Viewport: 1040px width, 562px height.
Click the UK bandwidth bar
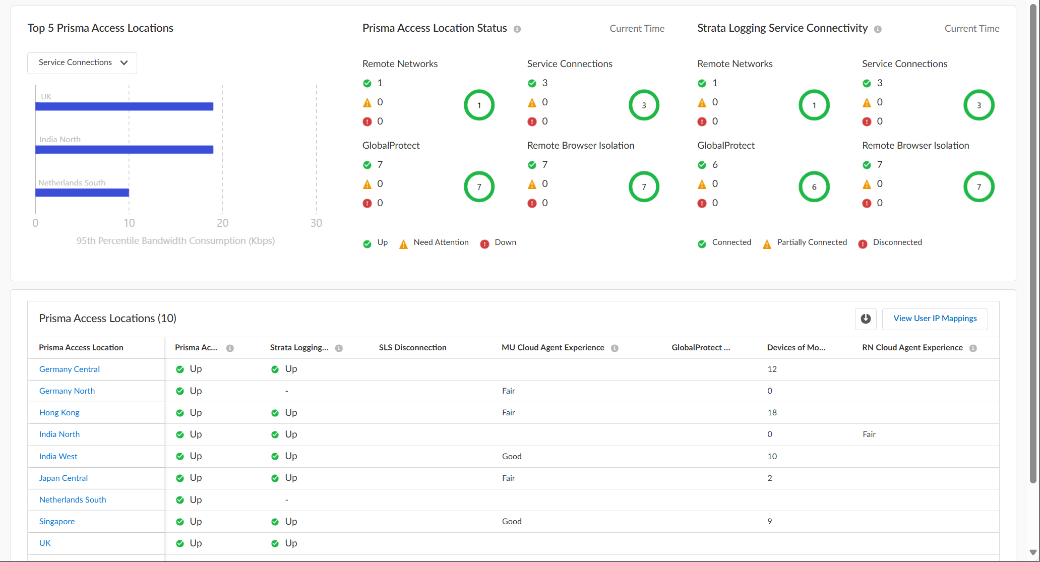pyautogui.click(x=125, y=106)
